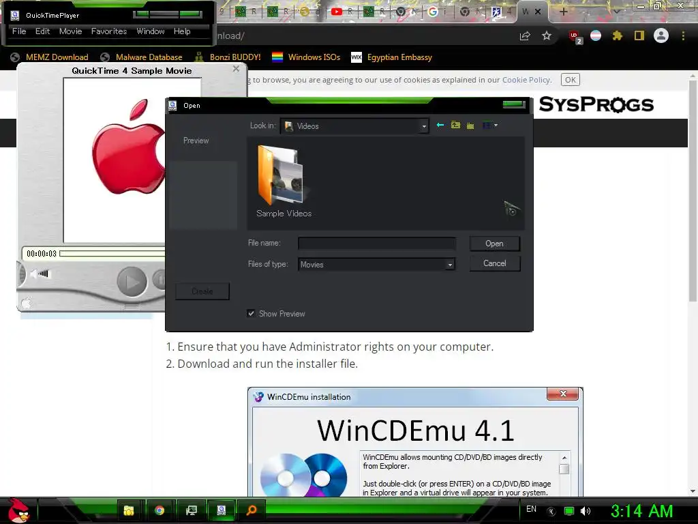Open the Malware Database bookmark
Viewport: 698px width, 524px height.
click(141, 57)
